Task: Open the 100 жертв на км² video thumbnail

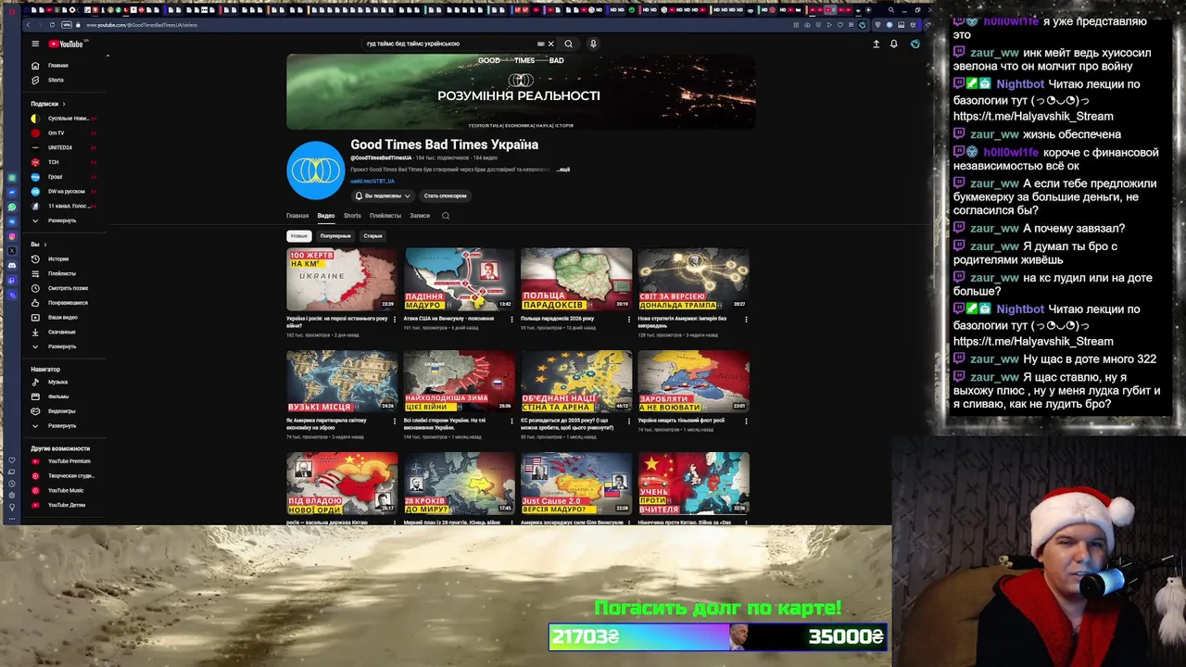Action: [x=342, y=280]
